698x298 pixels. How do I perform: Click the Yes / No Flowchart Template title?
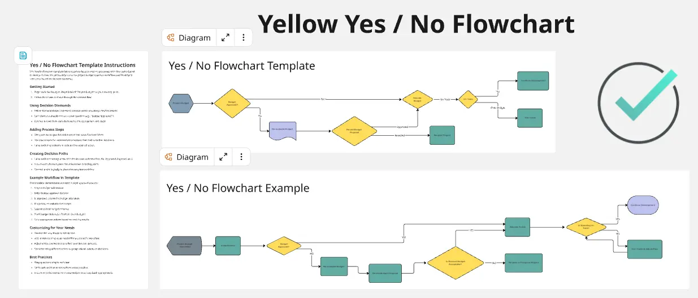(242, 65)
